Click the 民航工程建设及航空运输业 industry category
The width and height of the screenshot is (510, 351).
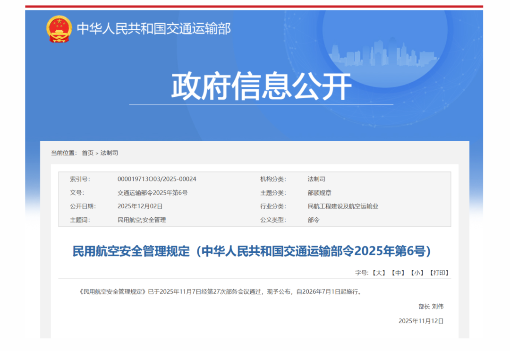coord(343,206)
